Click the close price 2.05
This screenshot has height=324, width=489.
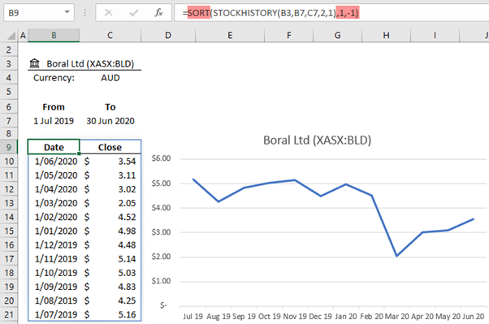coord(110,203)
